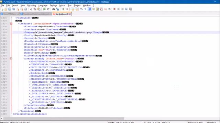The width and height of the screenshot is (220, 123).
Task: Click the Stamina line
Action: tap(41, 44)
